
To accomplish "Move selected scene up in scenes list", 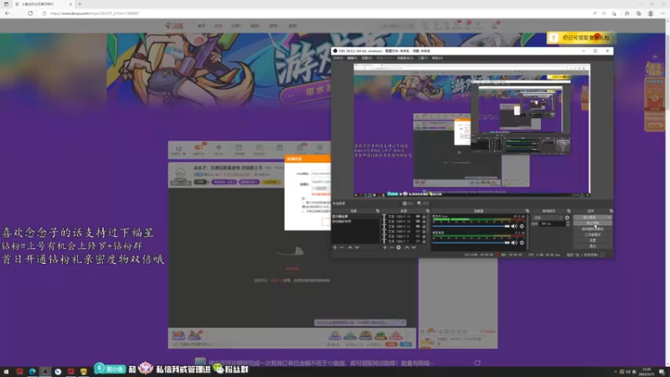I will [x=350, y=247].
